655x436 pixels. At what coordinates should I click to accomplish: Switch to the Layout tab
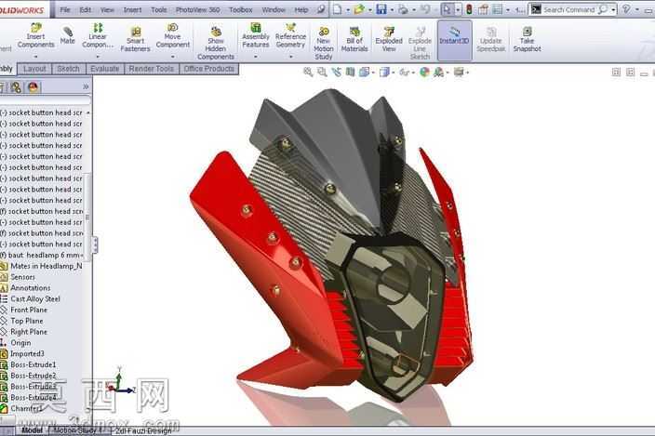pos(34,69)
